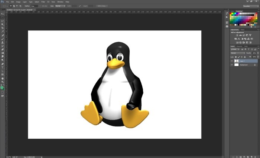Image resolution: width=260 pixels, height=158 pixels.
Task: Add Brightness/Contrast adjustment
Action: 237,35
